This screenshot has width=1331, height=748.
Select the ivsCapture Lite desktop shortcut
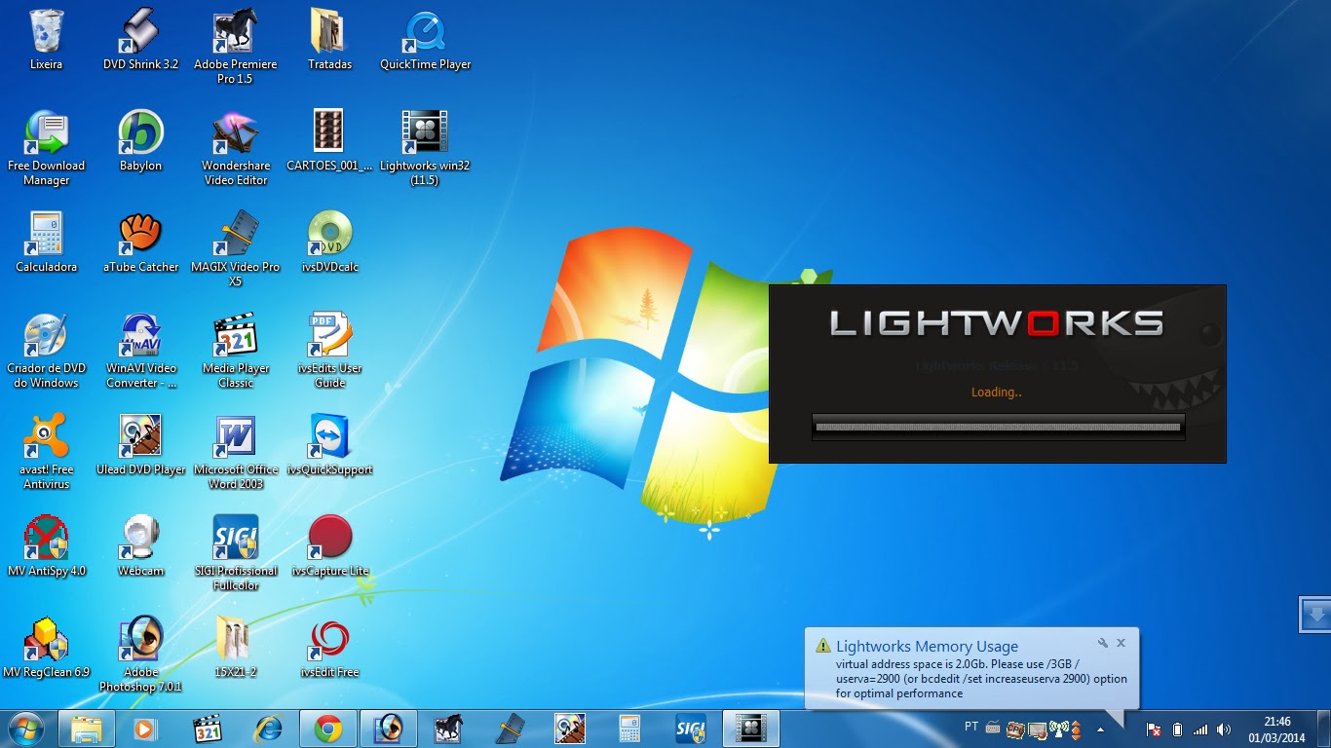[329, 546]
